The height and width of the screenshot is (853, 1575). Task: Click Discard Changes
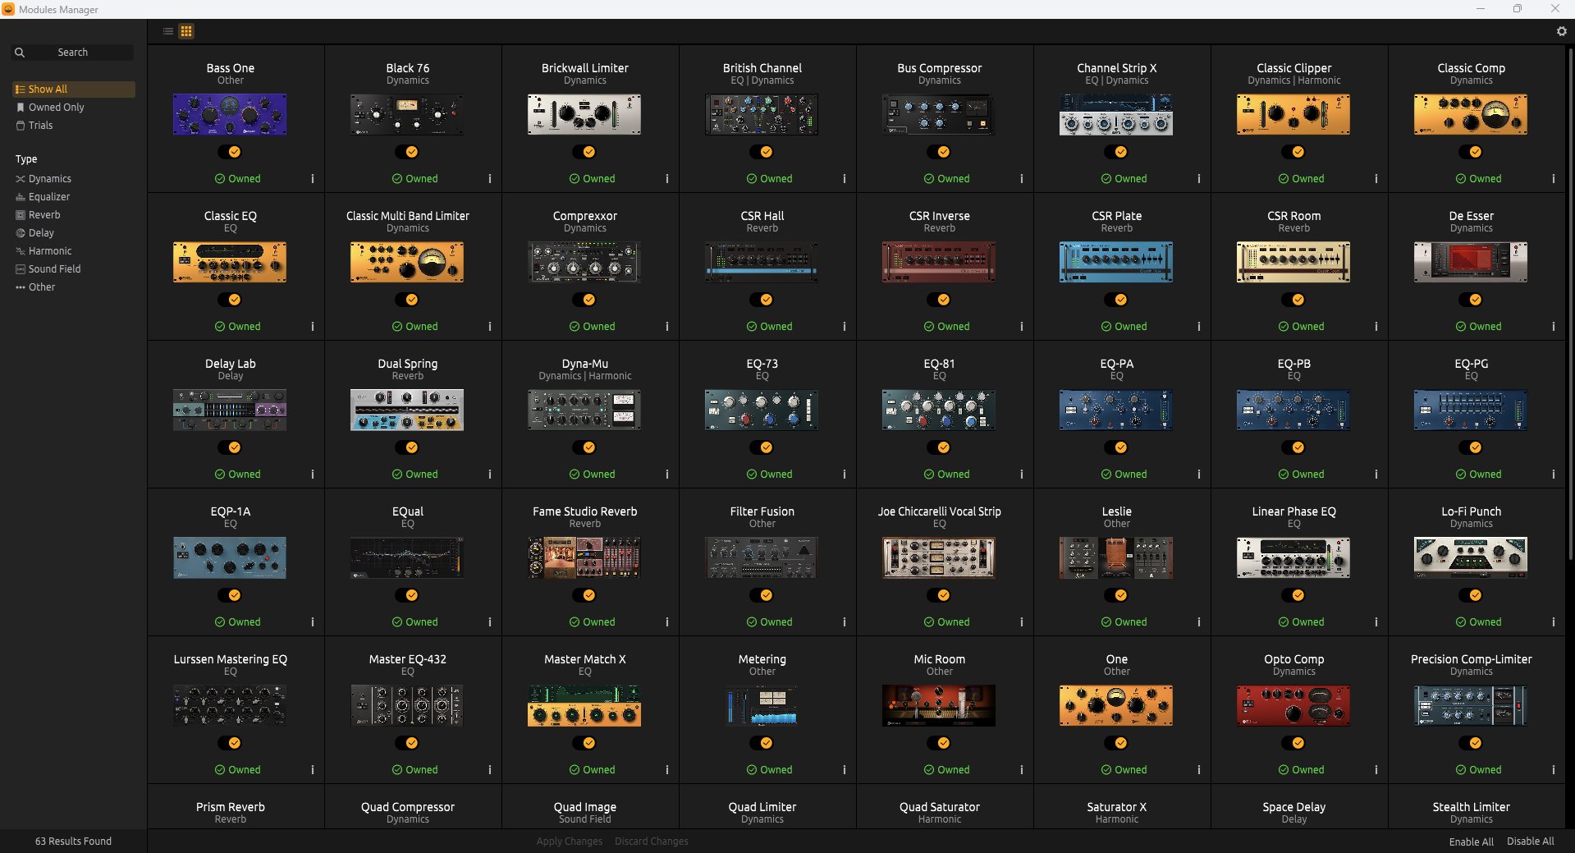pos(652,842)
